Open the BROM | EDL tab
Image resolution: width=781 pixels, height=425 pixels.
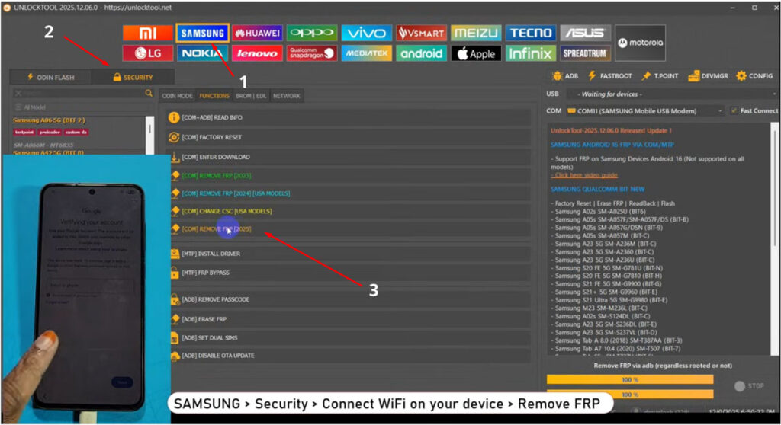[251, 96]
